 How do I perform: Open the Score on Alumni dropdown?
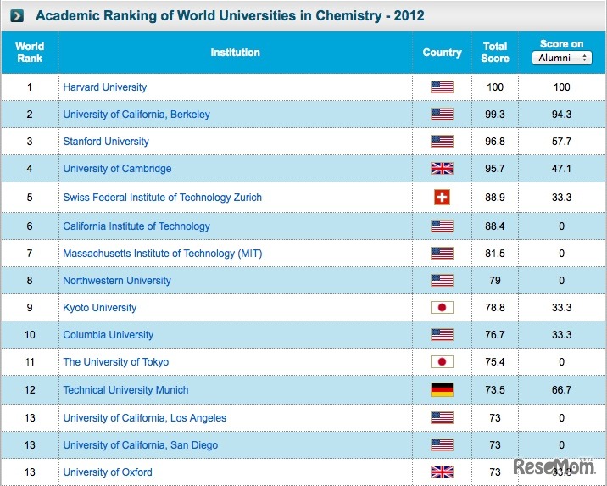[x=562, y=58]
